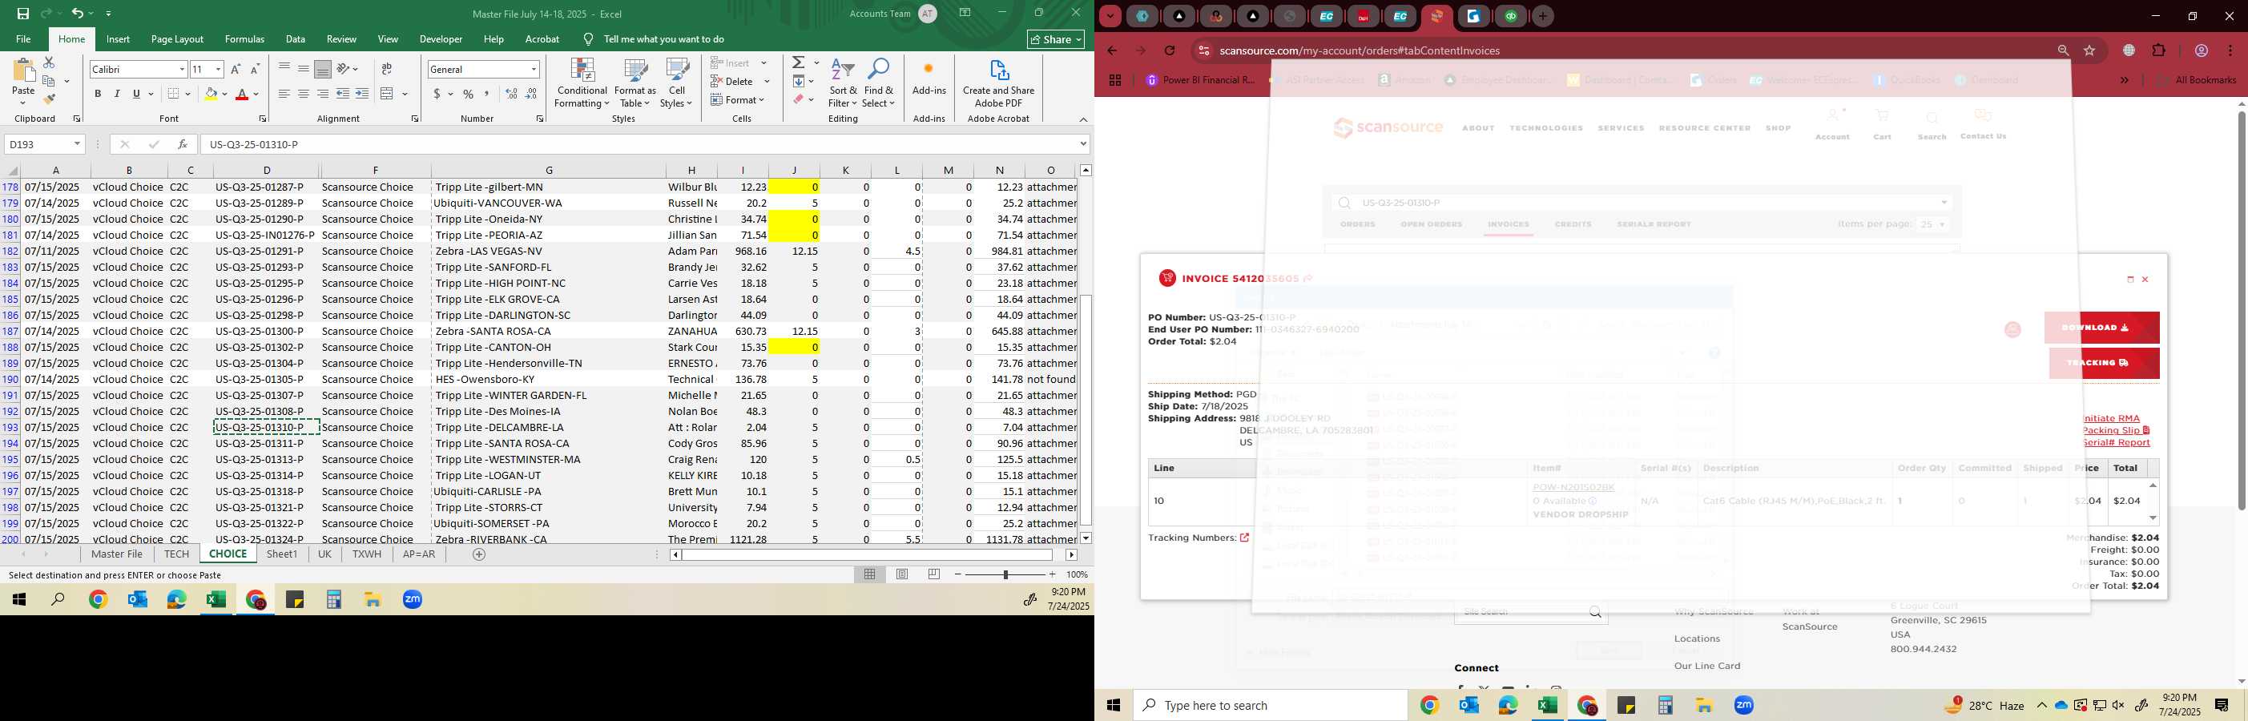Open Sort & Filter menu

click(843, 84)
